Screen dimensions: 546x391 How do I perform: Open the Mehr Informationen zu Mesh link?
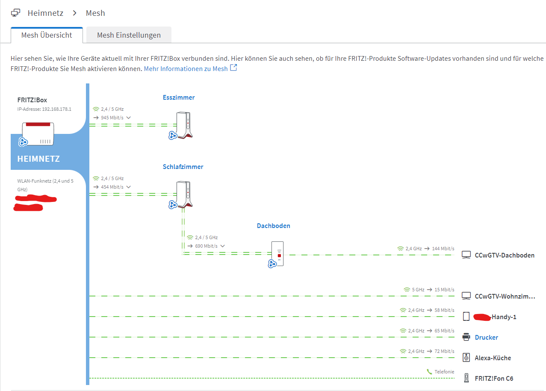(x=186, y=68)
